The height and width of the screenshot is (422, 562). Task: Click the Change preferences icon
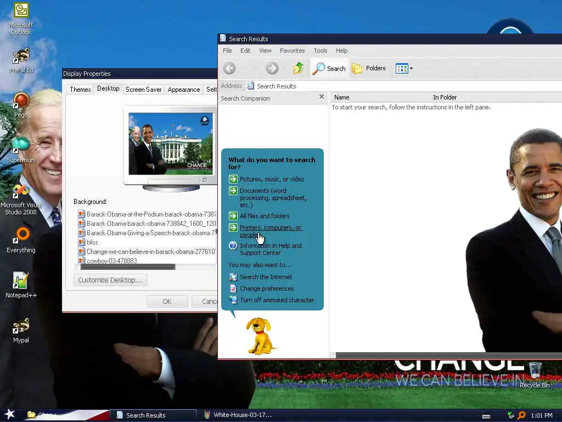click(233, 288)
